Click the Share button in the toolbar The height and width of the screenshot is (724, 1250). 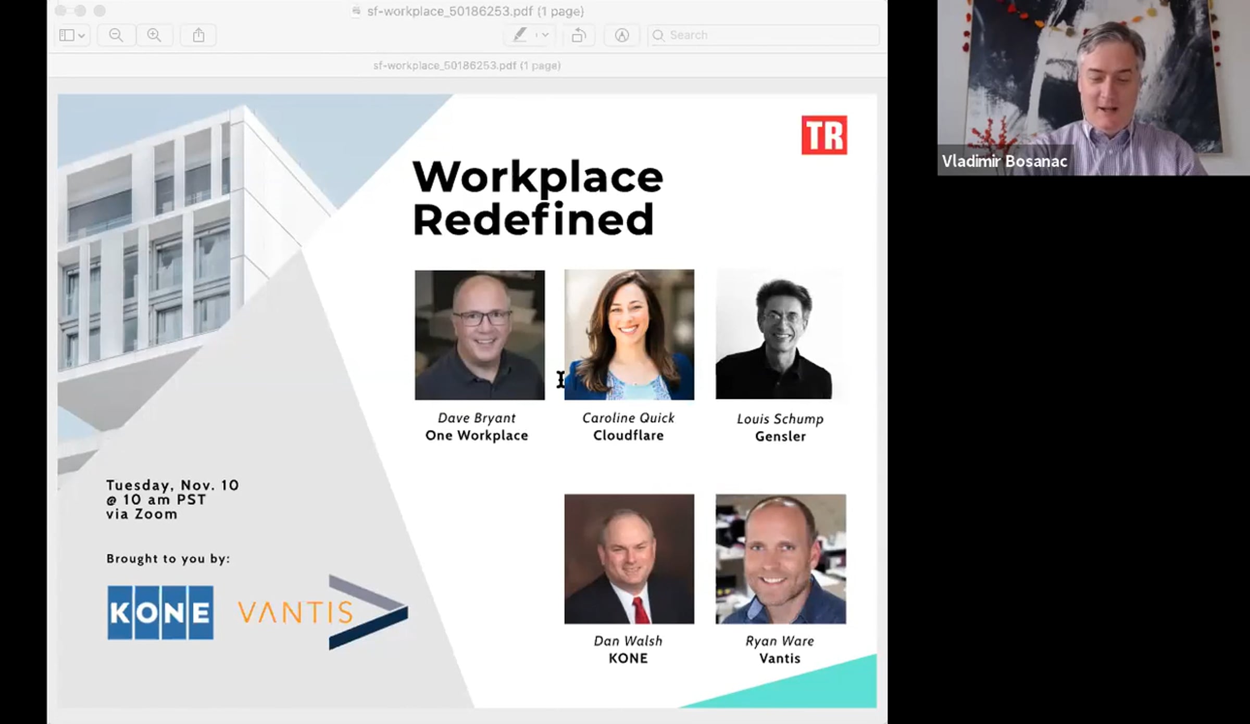[198, 35]
